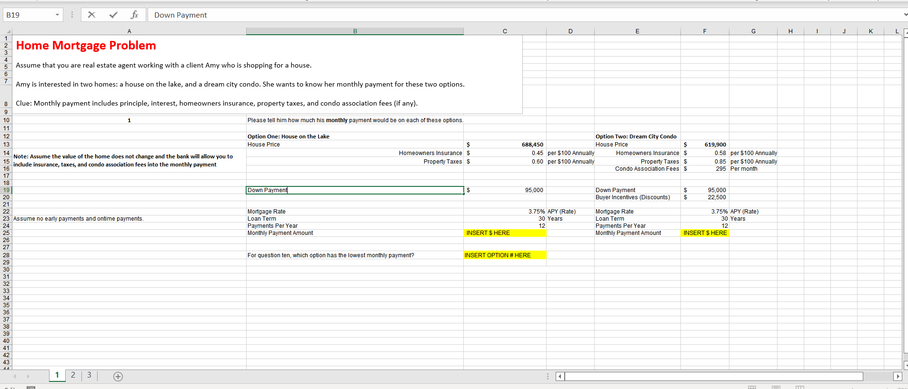
Task: Select Buyer Incentives (Discounts) label
Action: click(x=632, y=197)
